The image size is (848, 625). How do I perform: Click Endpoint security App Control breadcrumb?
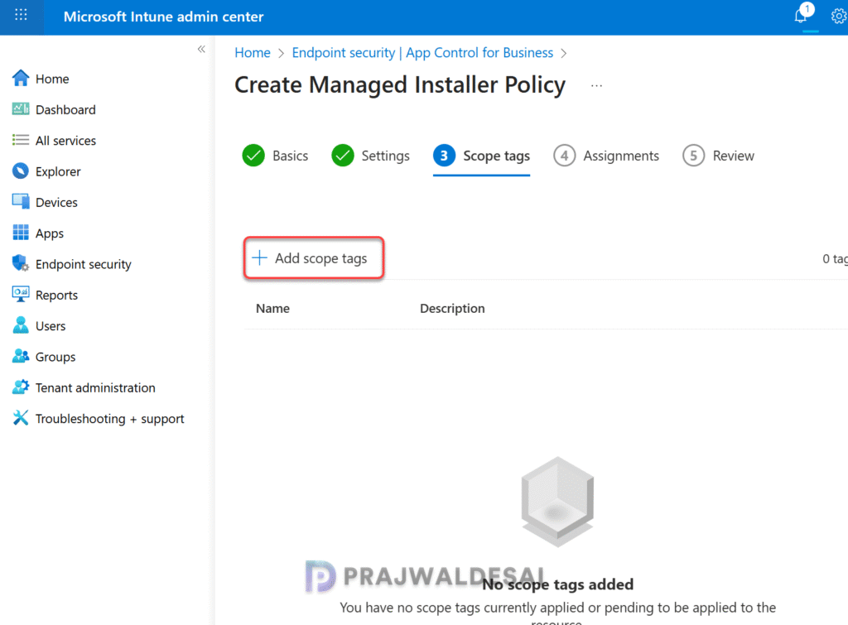pyautogui.click(x=422, y=52)
